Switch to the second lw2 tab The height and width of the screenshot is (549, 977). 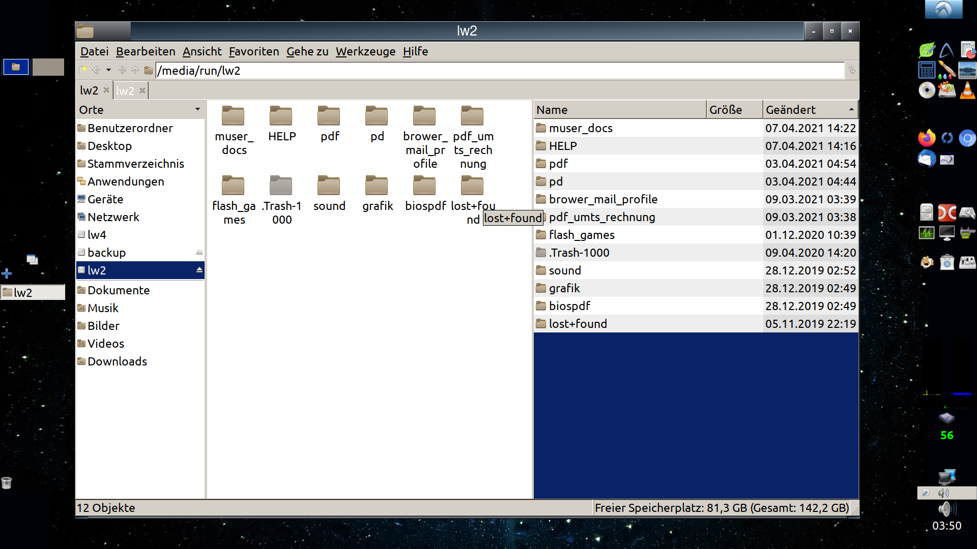click(125, 90)
